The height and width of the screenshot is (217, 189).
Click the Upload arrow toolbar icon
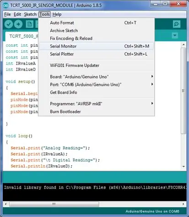coord(18,24)
